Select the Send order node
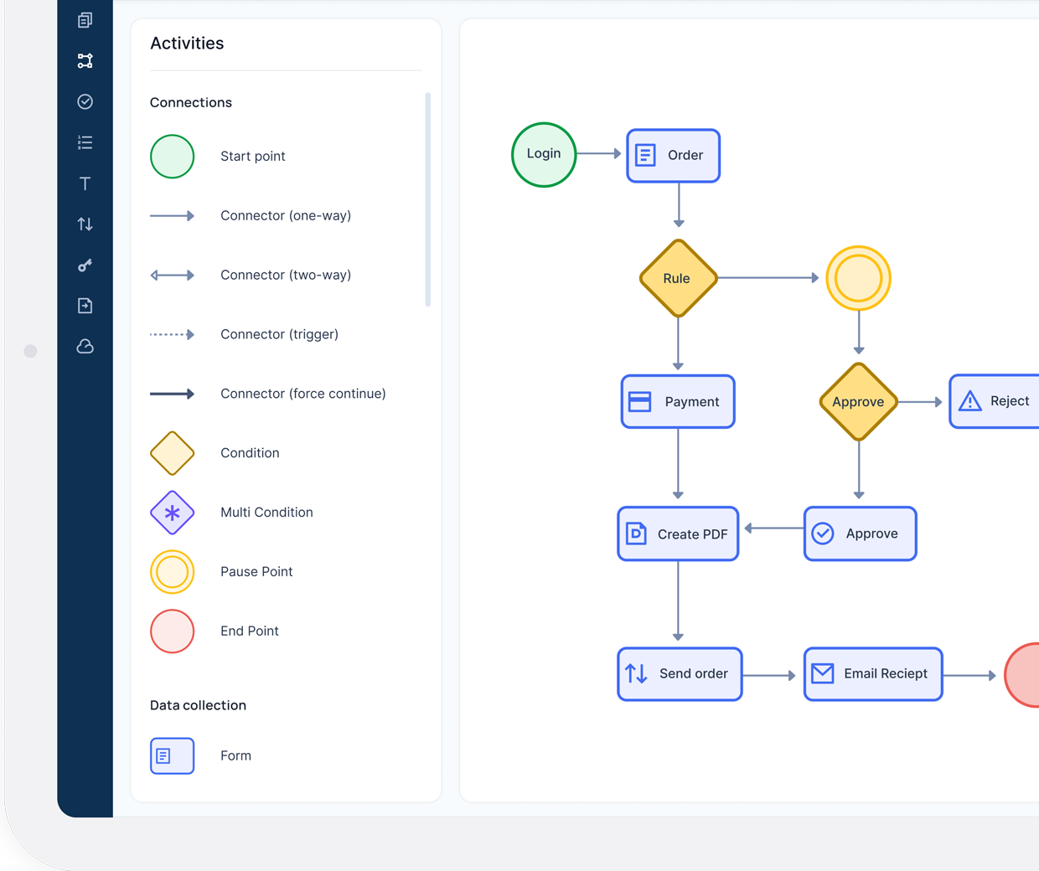This screenshot has height=871, width=1039. [680, 674]
